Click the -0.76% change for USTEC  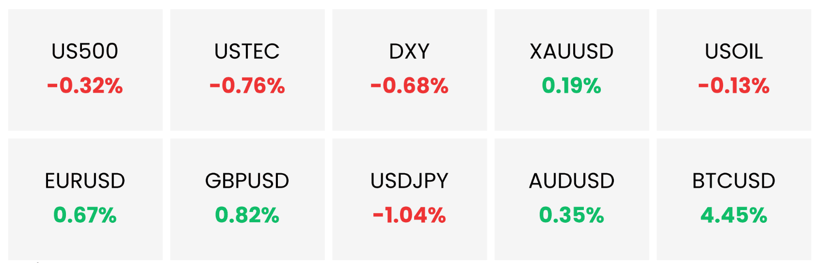(x=247, y=86)
